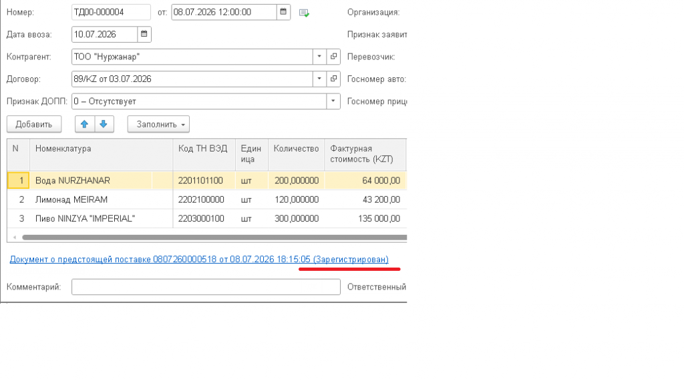Click row number 3 cell
The image size is (684, 381).
click(x=18, y=218)
